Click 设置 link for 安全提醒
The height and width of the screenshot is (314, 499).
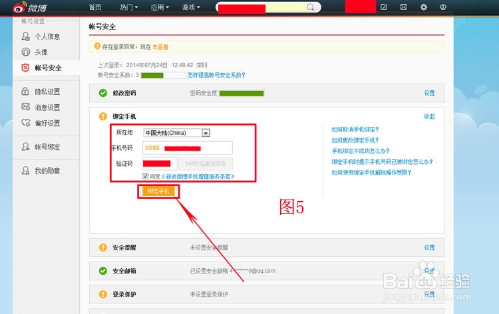429,248
